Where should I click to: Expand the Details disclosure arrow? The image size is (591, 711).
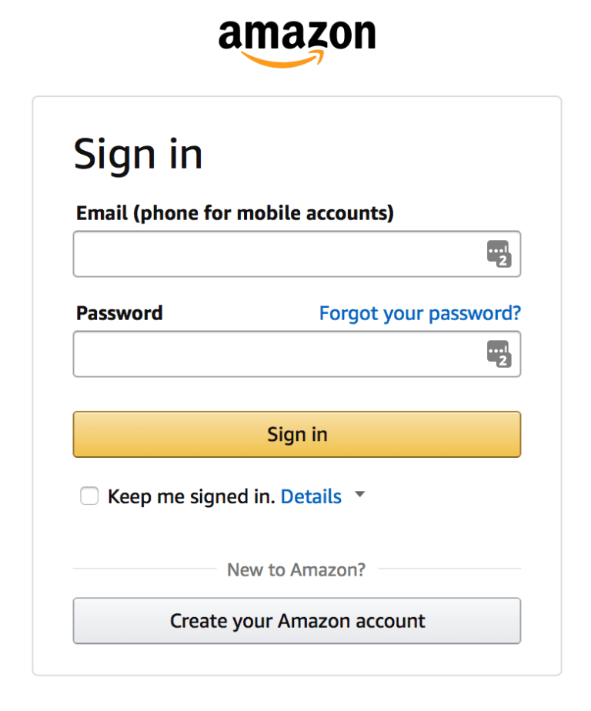(359, 496)
